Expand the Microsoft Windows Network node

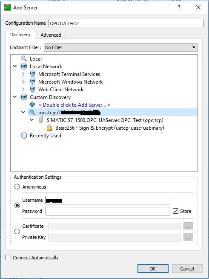[23, 81]
